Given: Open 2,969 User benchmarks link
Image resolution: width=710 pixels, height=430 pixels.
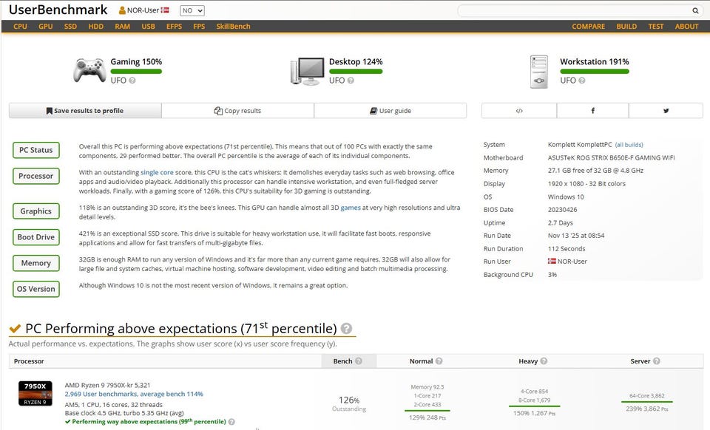Looking at the screenshot, I should (x=134, y=395).
